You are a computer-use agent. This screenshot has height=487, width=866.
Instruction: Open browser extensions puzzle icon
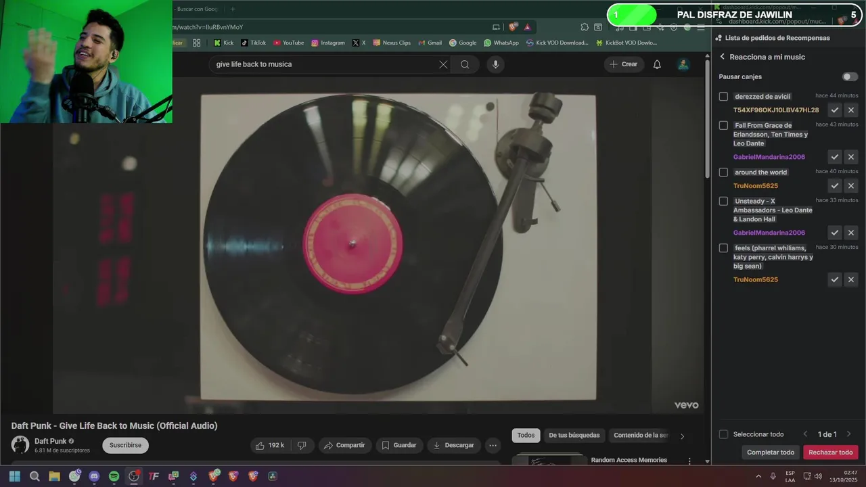(x=585, y=27)
